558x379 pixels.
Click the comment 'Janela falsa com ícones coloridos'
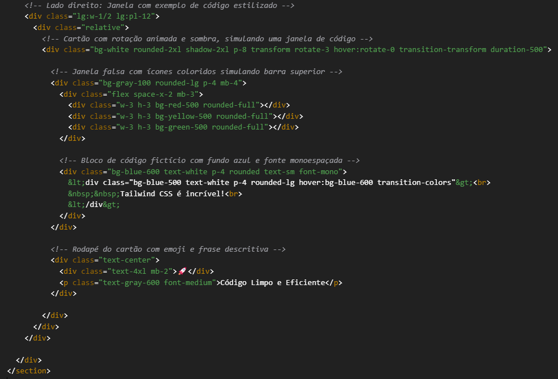coord(196,71)
